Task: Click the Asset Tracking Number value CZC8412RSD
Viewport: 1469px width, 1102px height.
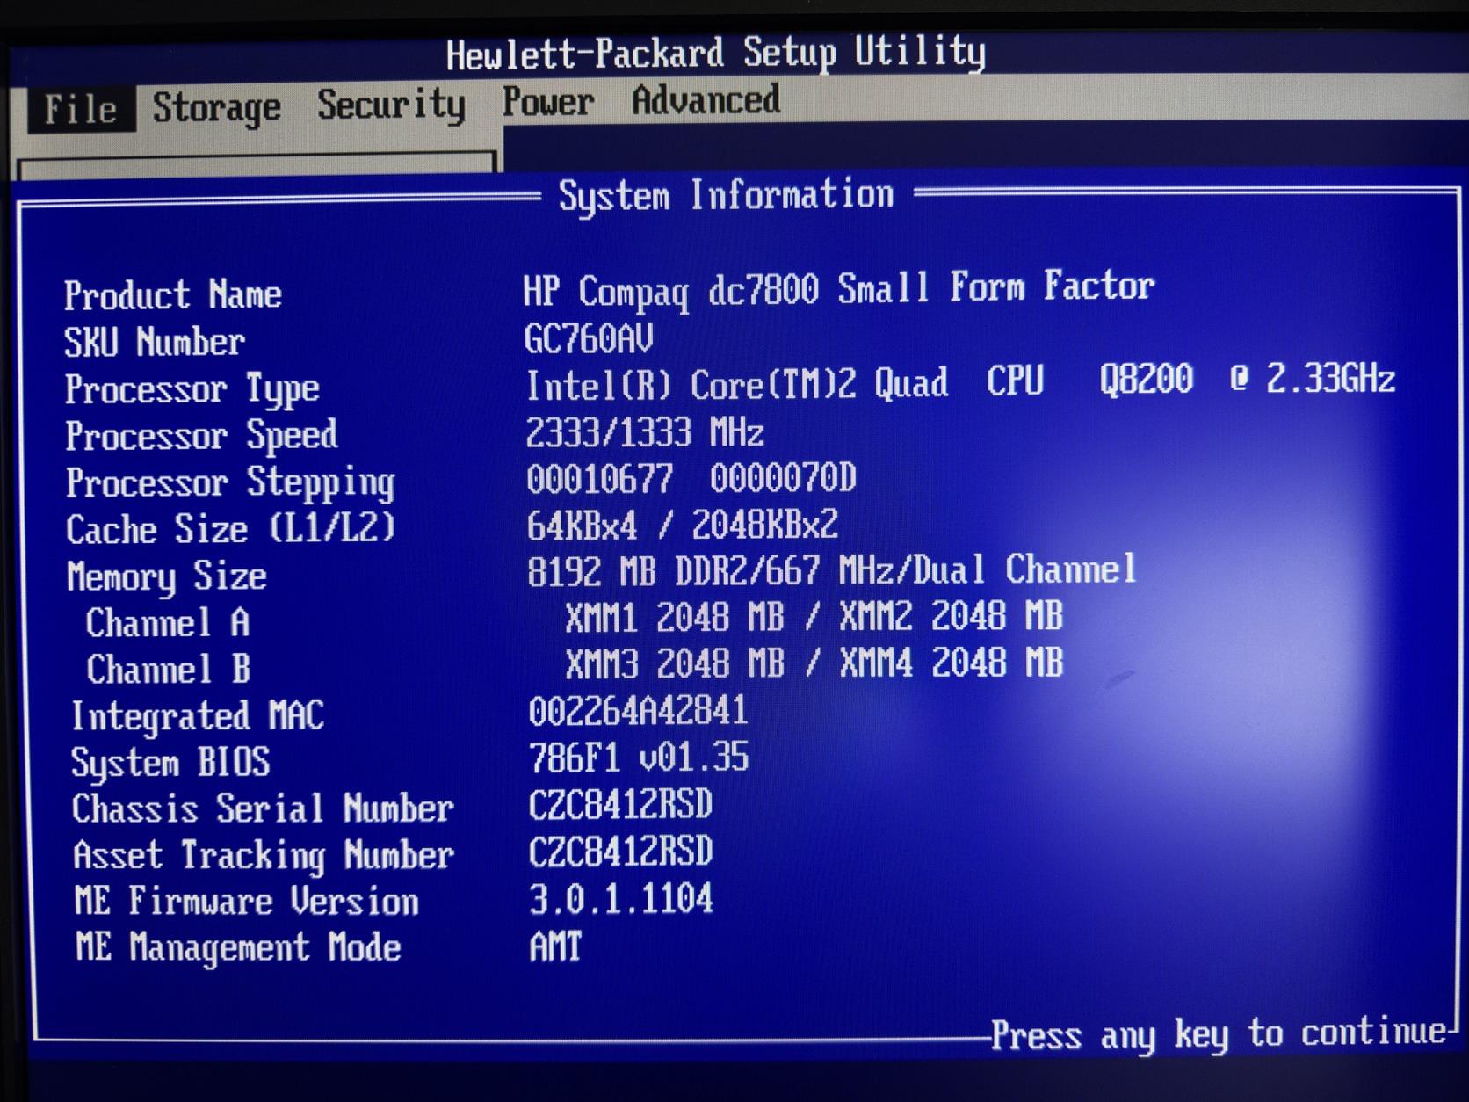Action: (x=620, y=852)
